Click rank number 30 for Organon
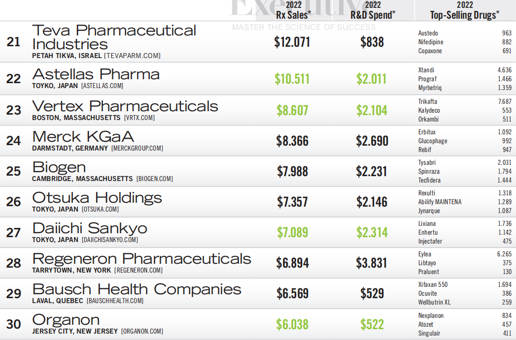Screen dimensions: 516x340 coord(13,324)
